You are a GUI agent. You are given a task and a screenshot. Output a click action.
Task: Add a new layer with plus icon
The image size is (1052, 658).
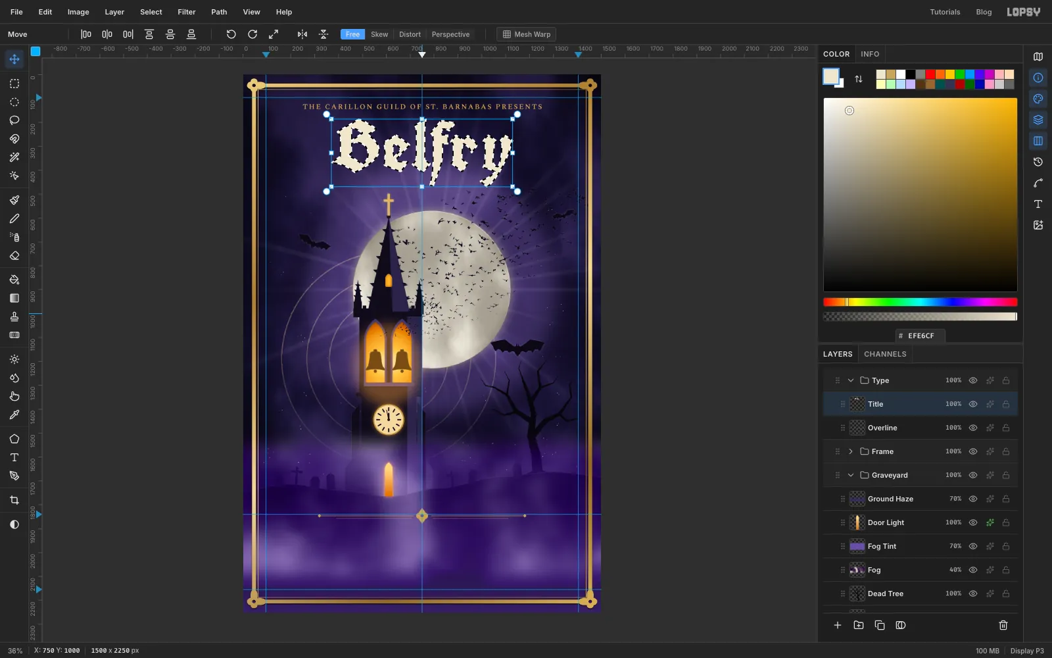tap(838, 625)
